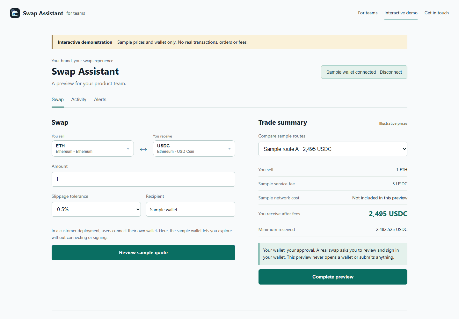Viewport: 459px width, 319px height.
Task: Click the USDC USD Coin token selector
Action: point(194,149)
